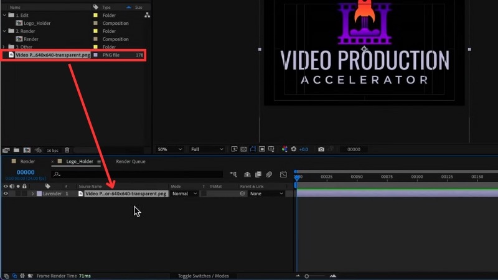The height and width of the screenshot is (280, 498).
Task: Click the Toggle Switches / Modes button
Action: pos(204,276)
